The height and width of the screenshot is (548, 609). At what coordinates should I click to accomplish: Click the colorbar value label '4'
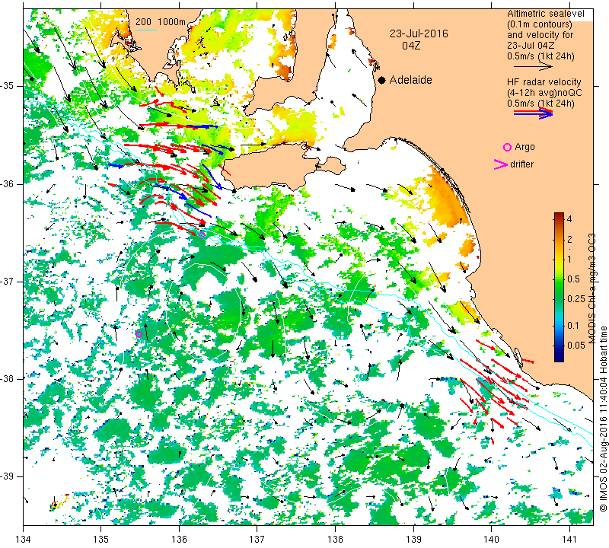(x=569, y=218)
